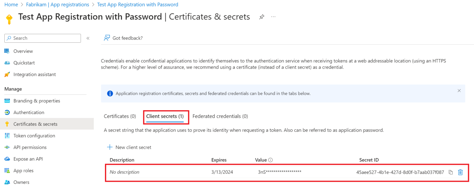Open Overview in the sidebar

pyautogui.click(x=23, y=51)
